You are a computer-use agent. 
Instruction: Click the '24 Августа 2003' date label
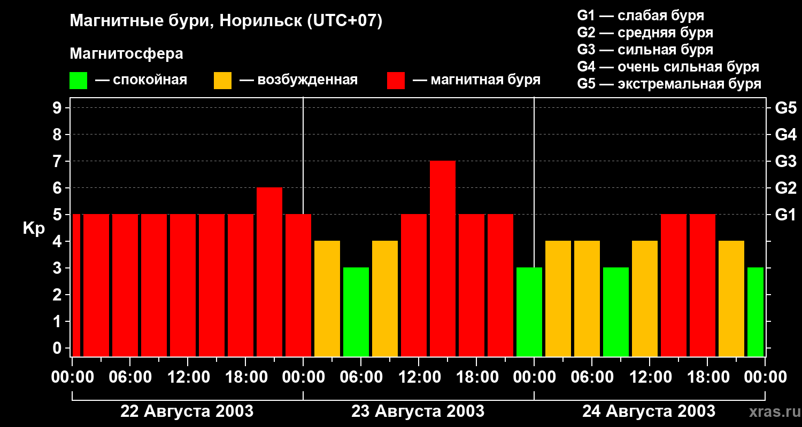(649, 412)
